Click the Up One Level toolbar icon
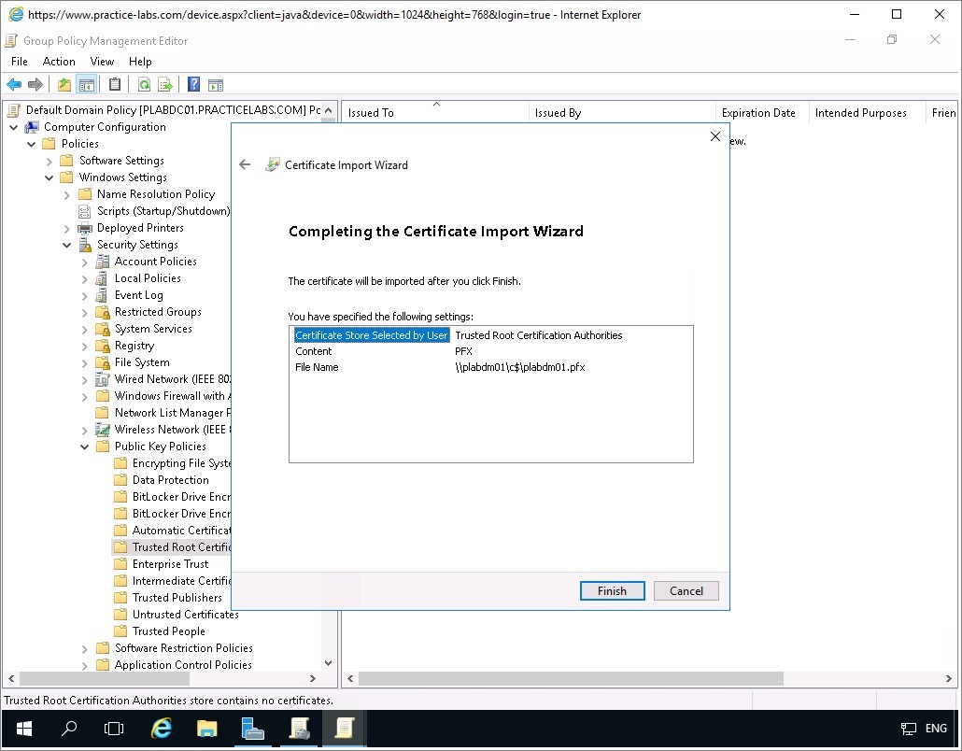Viewport: 962px width, 751px height. point(64,85)
